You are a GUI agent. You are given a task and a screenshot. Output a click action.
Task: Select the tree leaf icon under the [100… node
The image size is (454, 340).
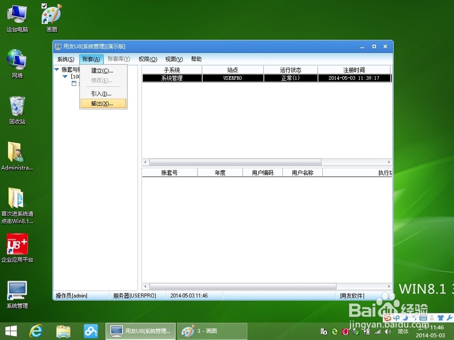74,83
